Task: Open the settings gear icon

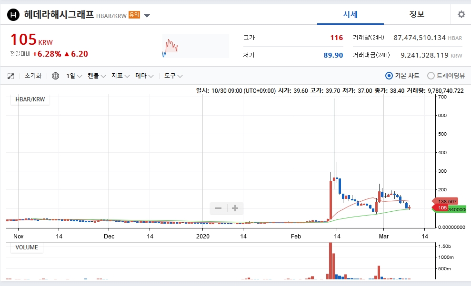Action: (461, 14)
